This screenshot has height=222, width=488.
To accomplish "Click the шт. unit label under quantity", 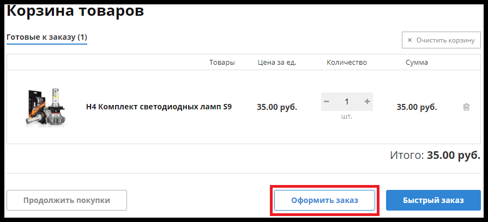I will click(347, 116).
